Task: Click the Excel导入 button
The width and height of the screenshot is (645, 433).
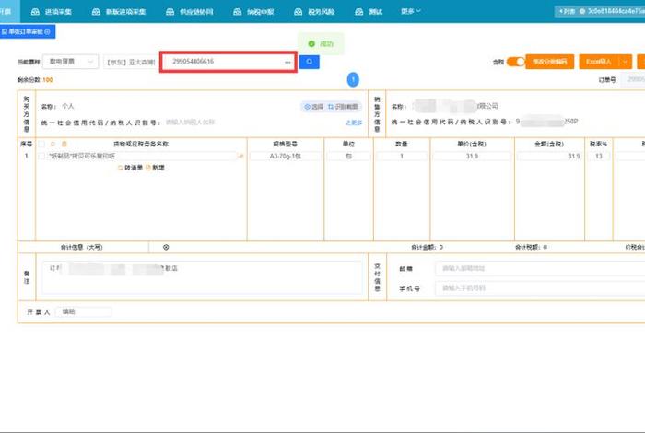Action: pyautogui.click(x=600, y=62)
